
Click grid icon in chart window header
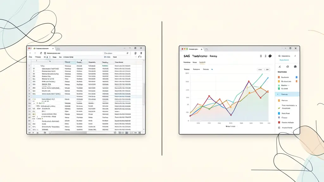coord(261,56)
